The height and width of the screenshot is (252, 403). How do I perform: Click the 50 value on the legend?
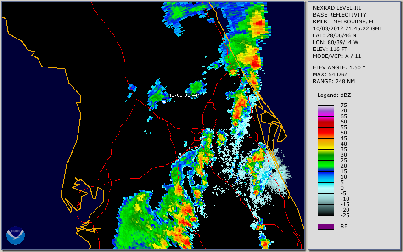(x=344, y=133)
